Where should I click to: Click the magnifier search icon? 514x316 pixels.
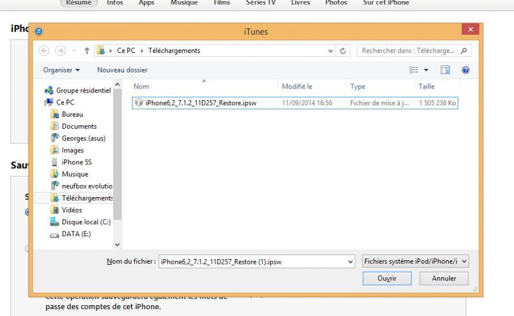(x=464, y=51)
